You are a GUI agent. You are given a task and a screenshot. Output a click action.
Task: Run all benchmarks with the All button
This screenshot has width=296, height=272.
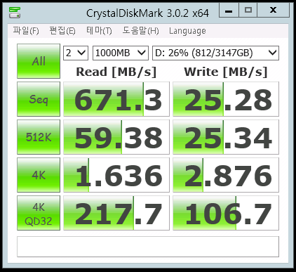pyautogui.click(x=39, y=61)
